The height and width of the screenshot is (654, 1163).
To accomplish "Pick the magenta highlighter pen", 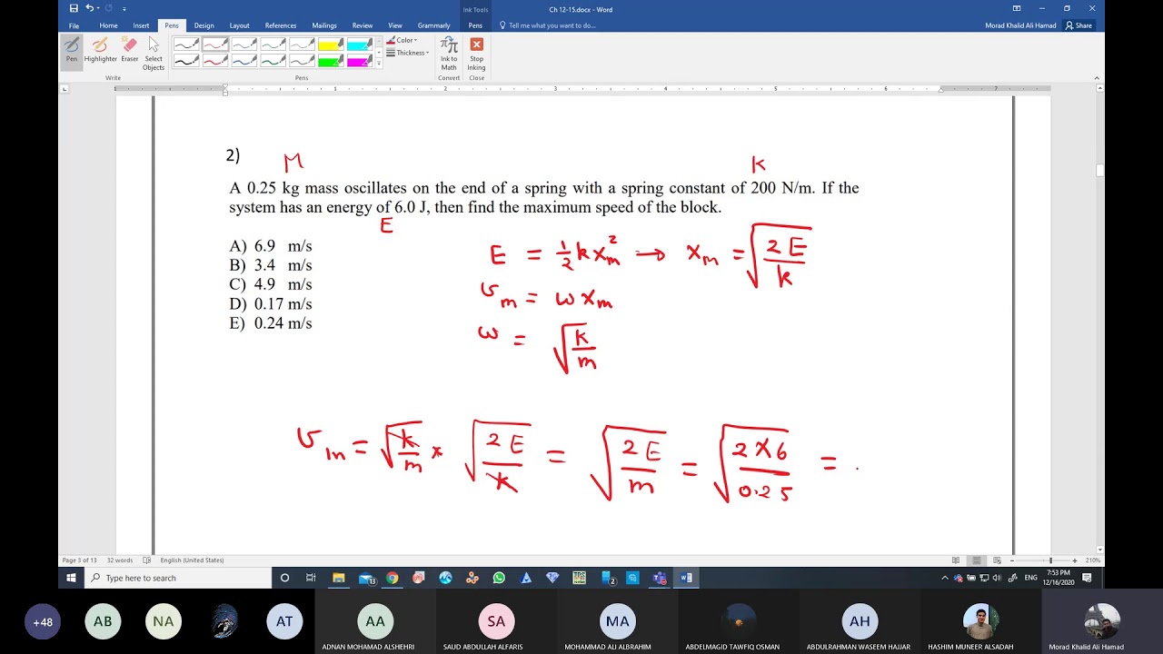I will (360, 61).
